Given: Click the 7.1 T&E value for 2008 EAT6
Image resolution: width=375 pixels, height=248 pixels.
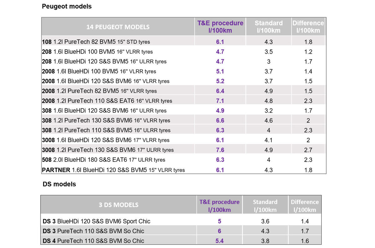Looking at the screenshot, I should click(220, 101).
